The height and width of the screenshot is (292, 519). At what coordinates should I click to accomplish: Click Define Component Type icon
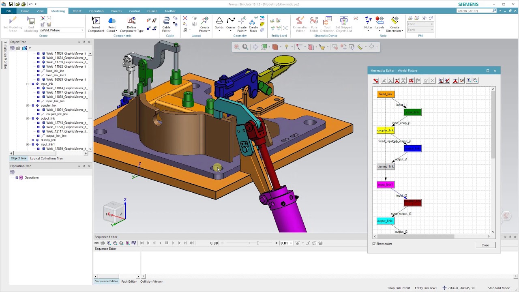click(131, 24)
